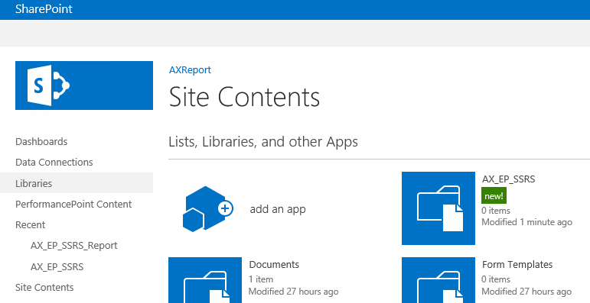Go to the SharePoint home in the top bar
Image resolution: width=590 pixels, height=303 pixels.
point(44,9)
